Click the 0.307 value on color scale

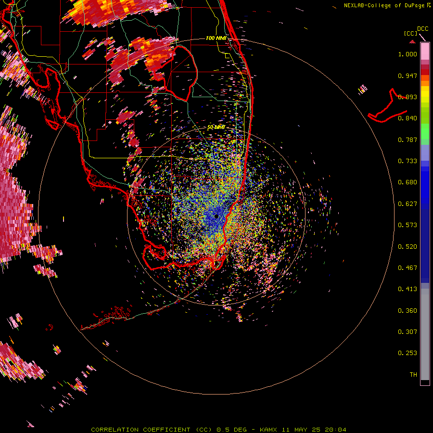coord(408,332)
